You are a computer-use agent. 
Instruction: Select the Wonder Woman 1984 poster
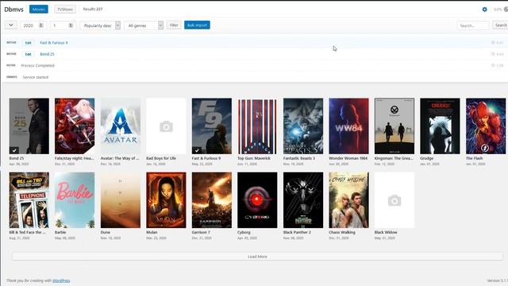(x=349, y=126)
